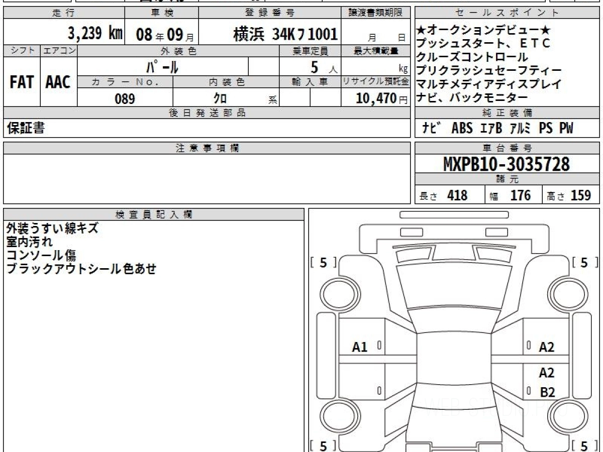Click the 検査員記入欄 header
Screen dimensions: 603x452
click(154, 214)
